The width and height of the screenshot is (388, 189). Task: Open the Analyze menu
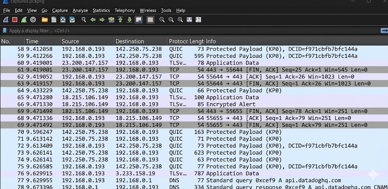pyautogui.click(x=80, y=10)
